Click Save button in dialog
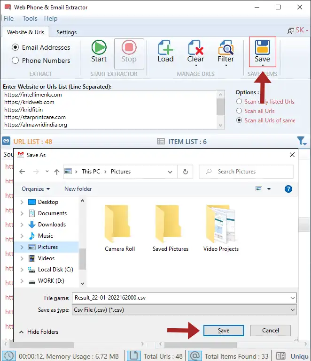 click(x=223, y=331)
